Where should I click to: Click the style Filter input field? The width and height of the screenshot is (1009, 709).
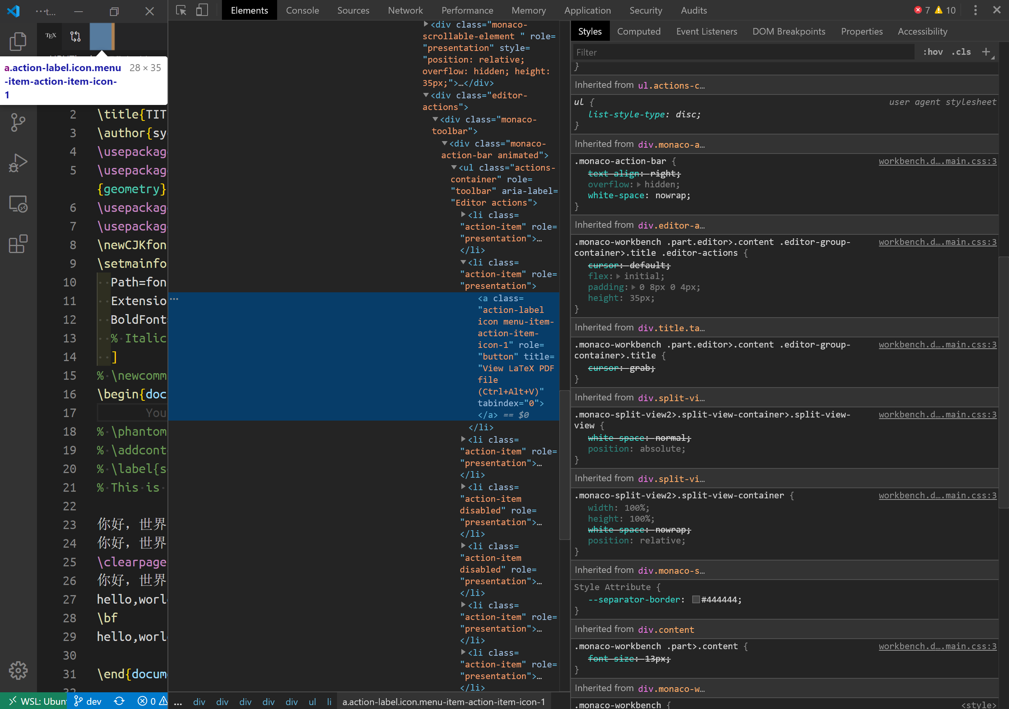coord(743,52)
